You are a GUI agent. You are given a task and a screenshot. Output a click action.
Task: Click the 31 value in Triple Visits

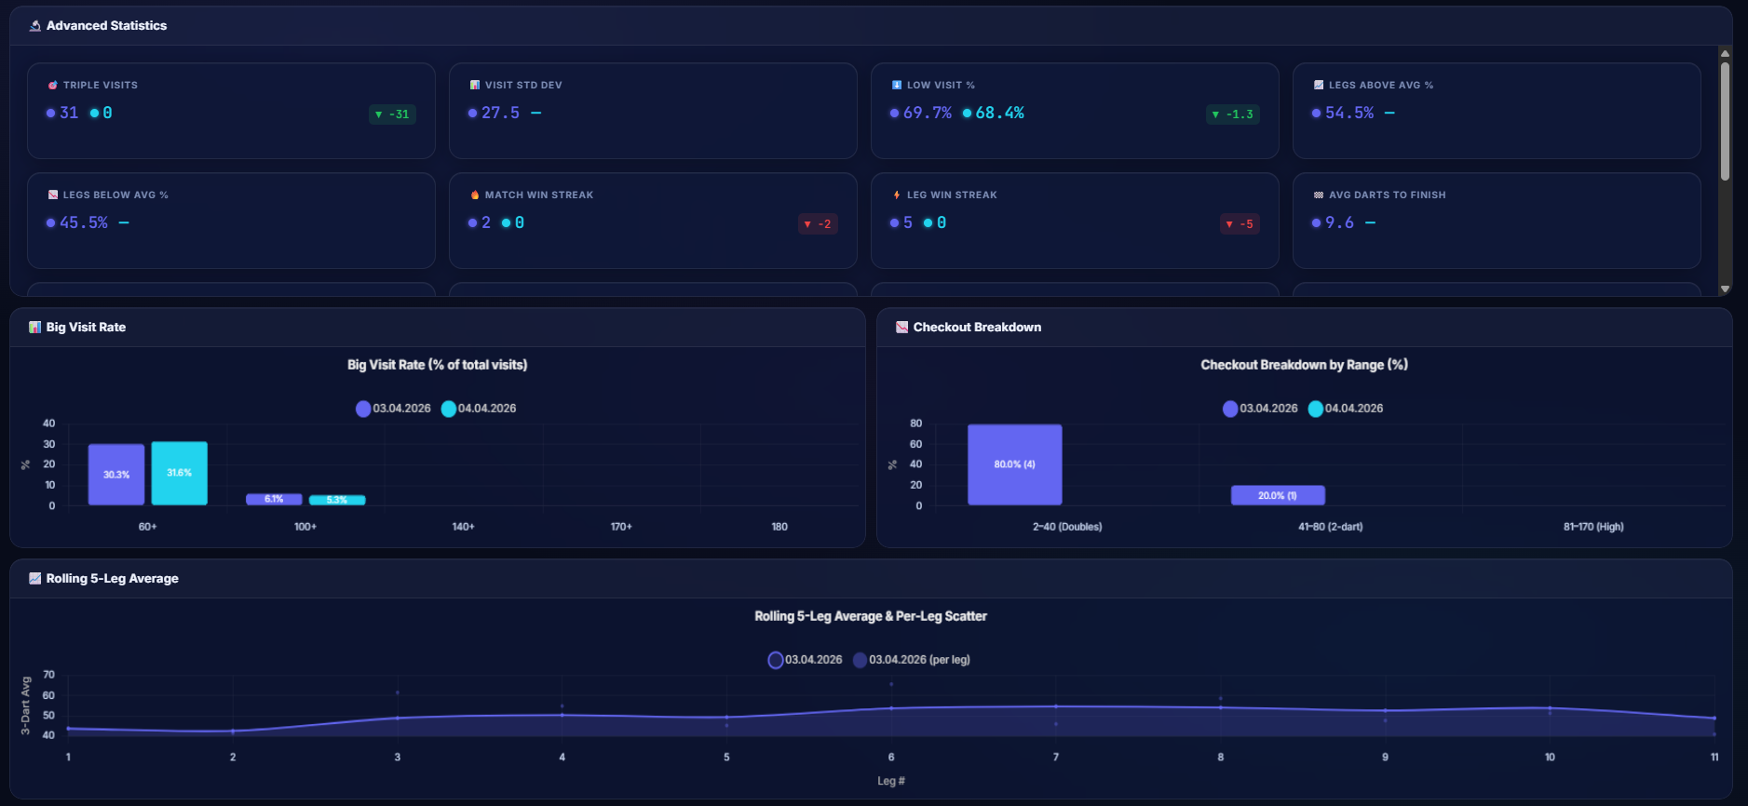(69, 113)
